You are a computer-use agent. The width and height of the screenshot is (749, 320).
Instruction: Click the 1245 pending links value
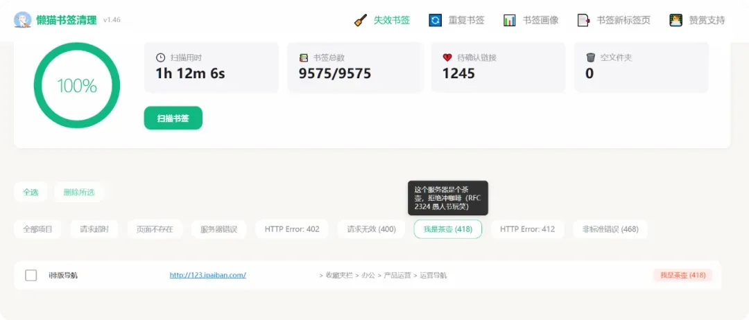coord(458,73)
